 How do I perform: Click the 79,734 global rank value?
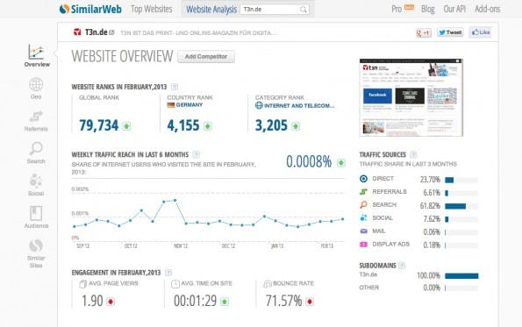(x=99, y=125)
